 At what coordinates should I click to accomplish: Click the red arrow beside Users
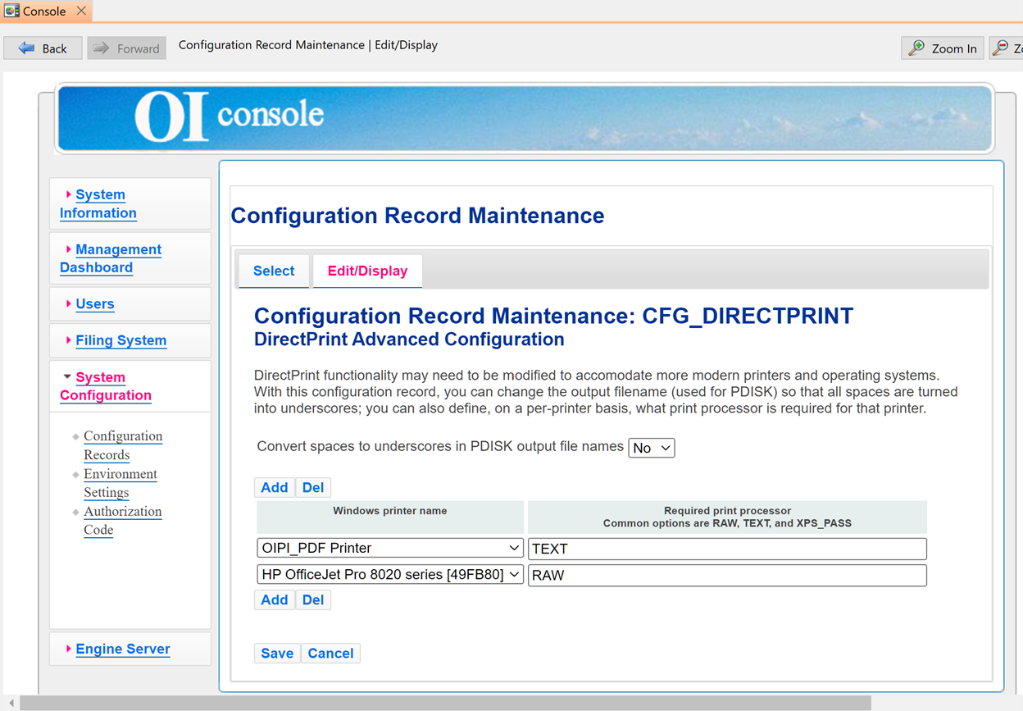pos(68,303)
